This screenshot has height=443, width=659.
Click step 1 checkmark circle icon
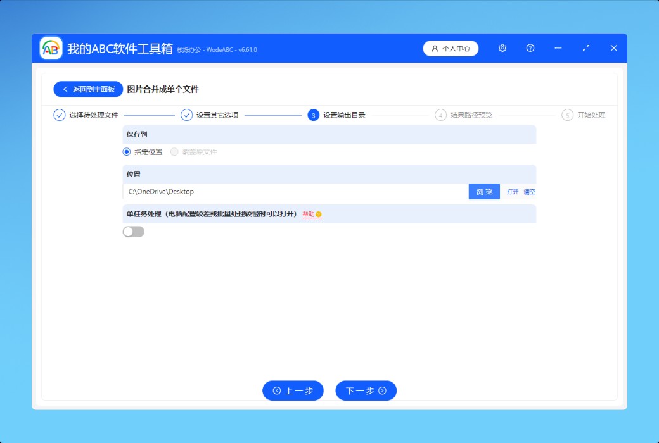coord(60,115)
